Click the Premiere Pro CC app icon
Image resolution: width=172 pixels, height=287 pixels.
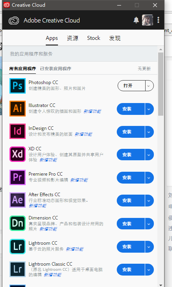(18, 177)
